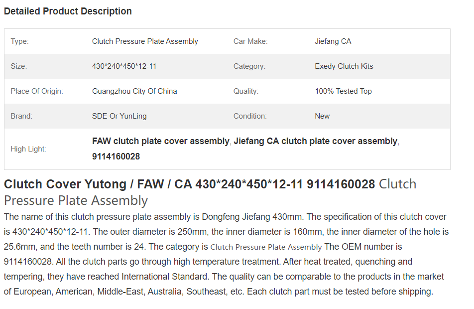Click the Jiefang CA car make value
The width and height of the screenshot is (474, 309).
pyautogui.click(x=333, y=41)
